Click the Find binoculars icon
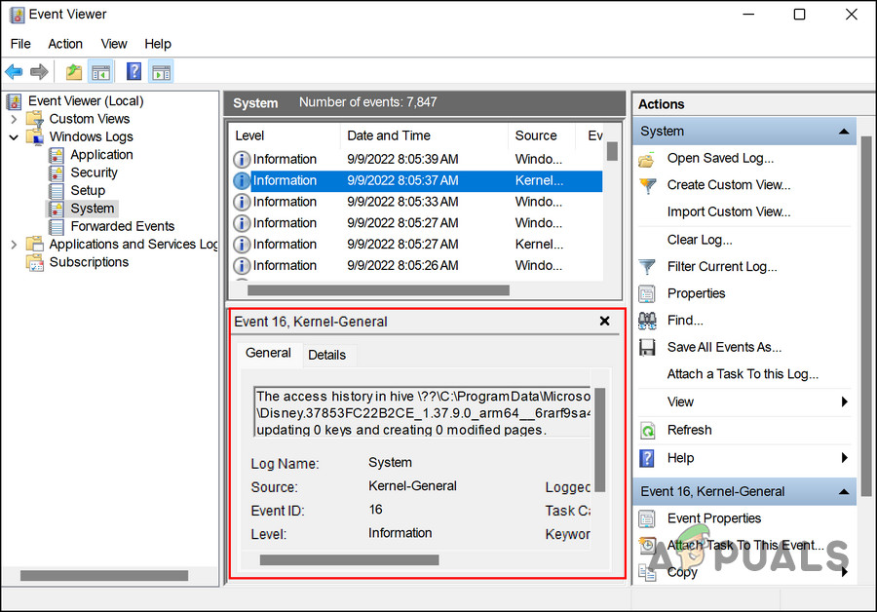The width and height of the screenshot is (877, 612). point(647,321)
